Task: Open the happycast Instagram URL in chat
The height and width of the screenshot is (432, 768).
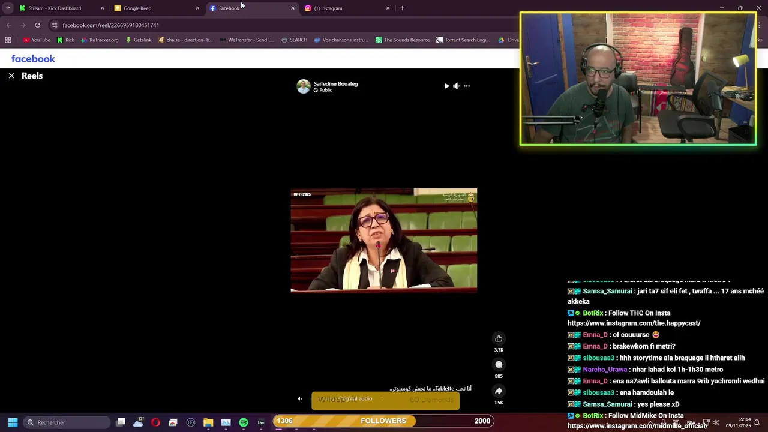Action: (634, 323)
